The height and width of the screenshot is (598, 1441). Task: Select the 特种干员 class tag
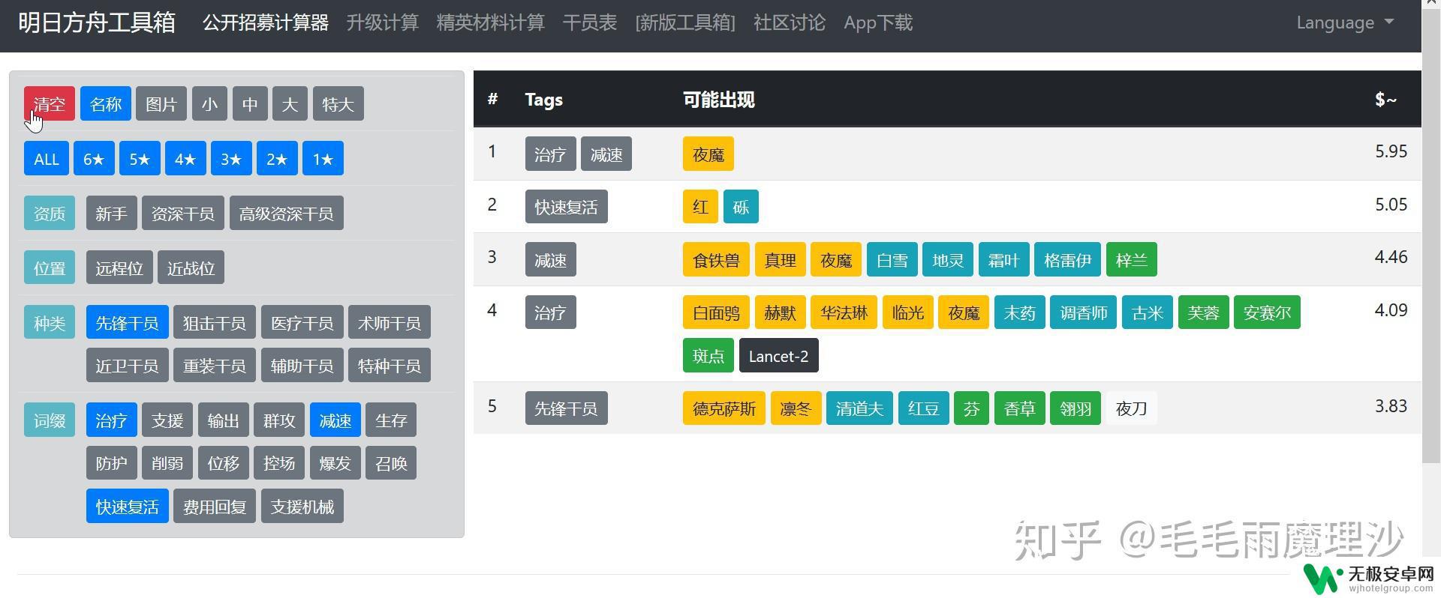click(390, 365)
